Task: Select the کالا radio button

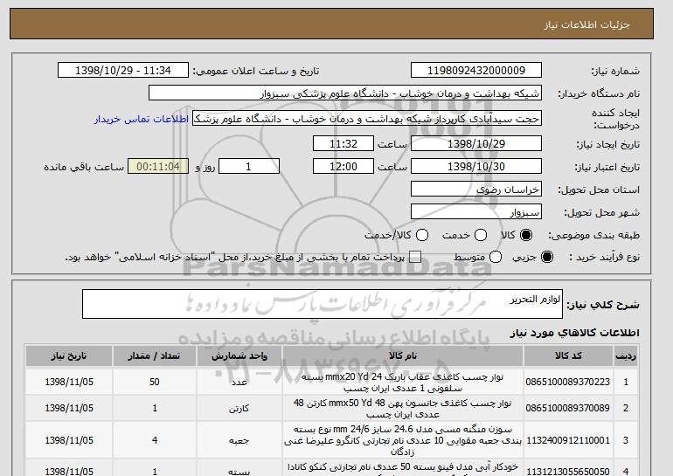Action: tap(526, 235)
